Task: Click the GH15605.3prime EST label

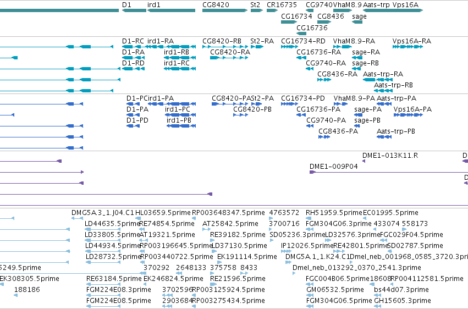Action: [x=403, y=301]
